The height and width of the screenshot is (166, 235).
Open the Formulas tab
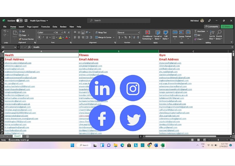point(46,27)
